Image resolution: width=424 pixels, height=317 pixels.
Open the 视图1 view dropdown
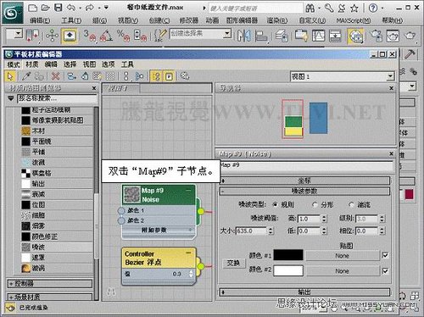point(390,76)
